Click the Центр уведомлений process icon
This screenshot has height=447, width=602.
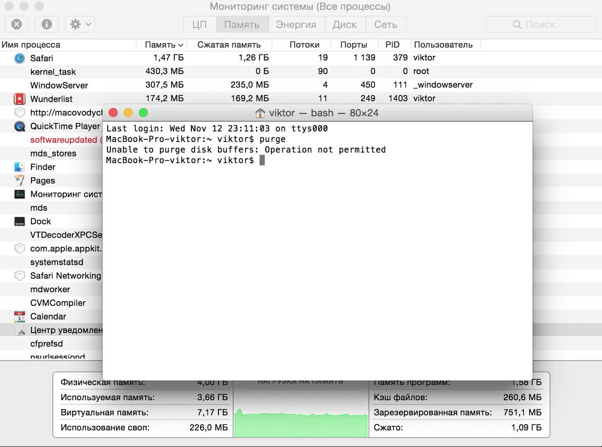click(19, 330)
